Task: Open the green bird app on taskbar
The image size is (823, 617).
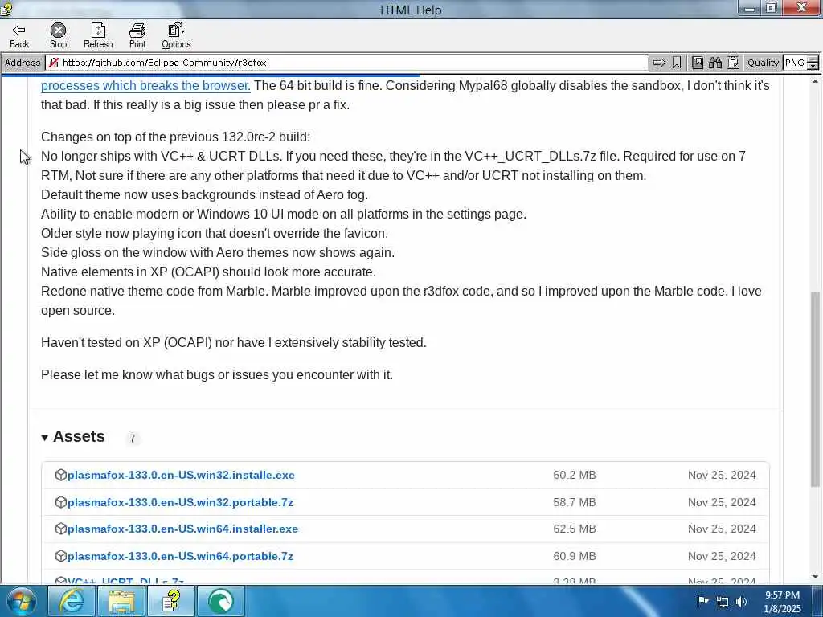Action: (x=221, y=601)
